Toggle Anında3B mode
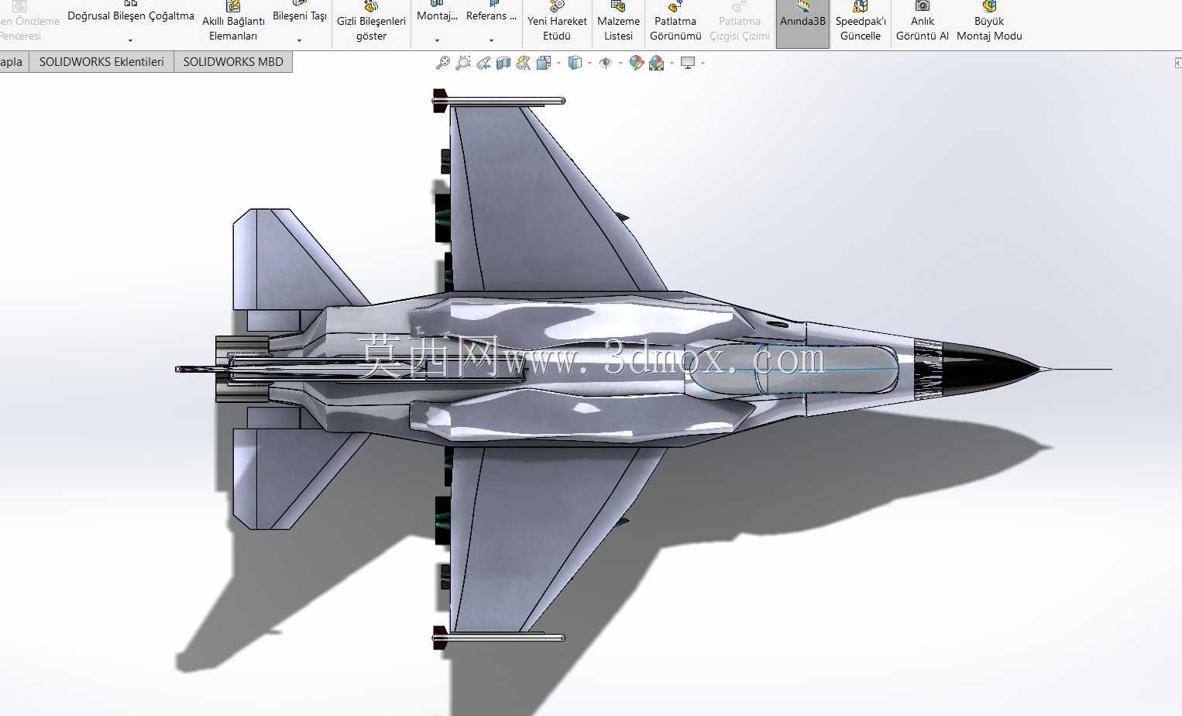The image size is (1182, 716). (802, 23)
